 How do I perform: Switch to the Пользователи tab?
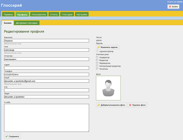(x=39, y=14)
